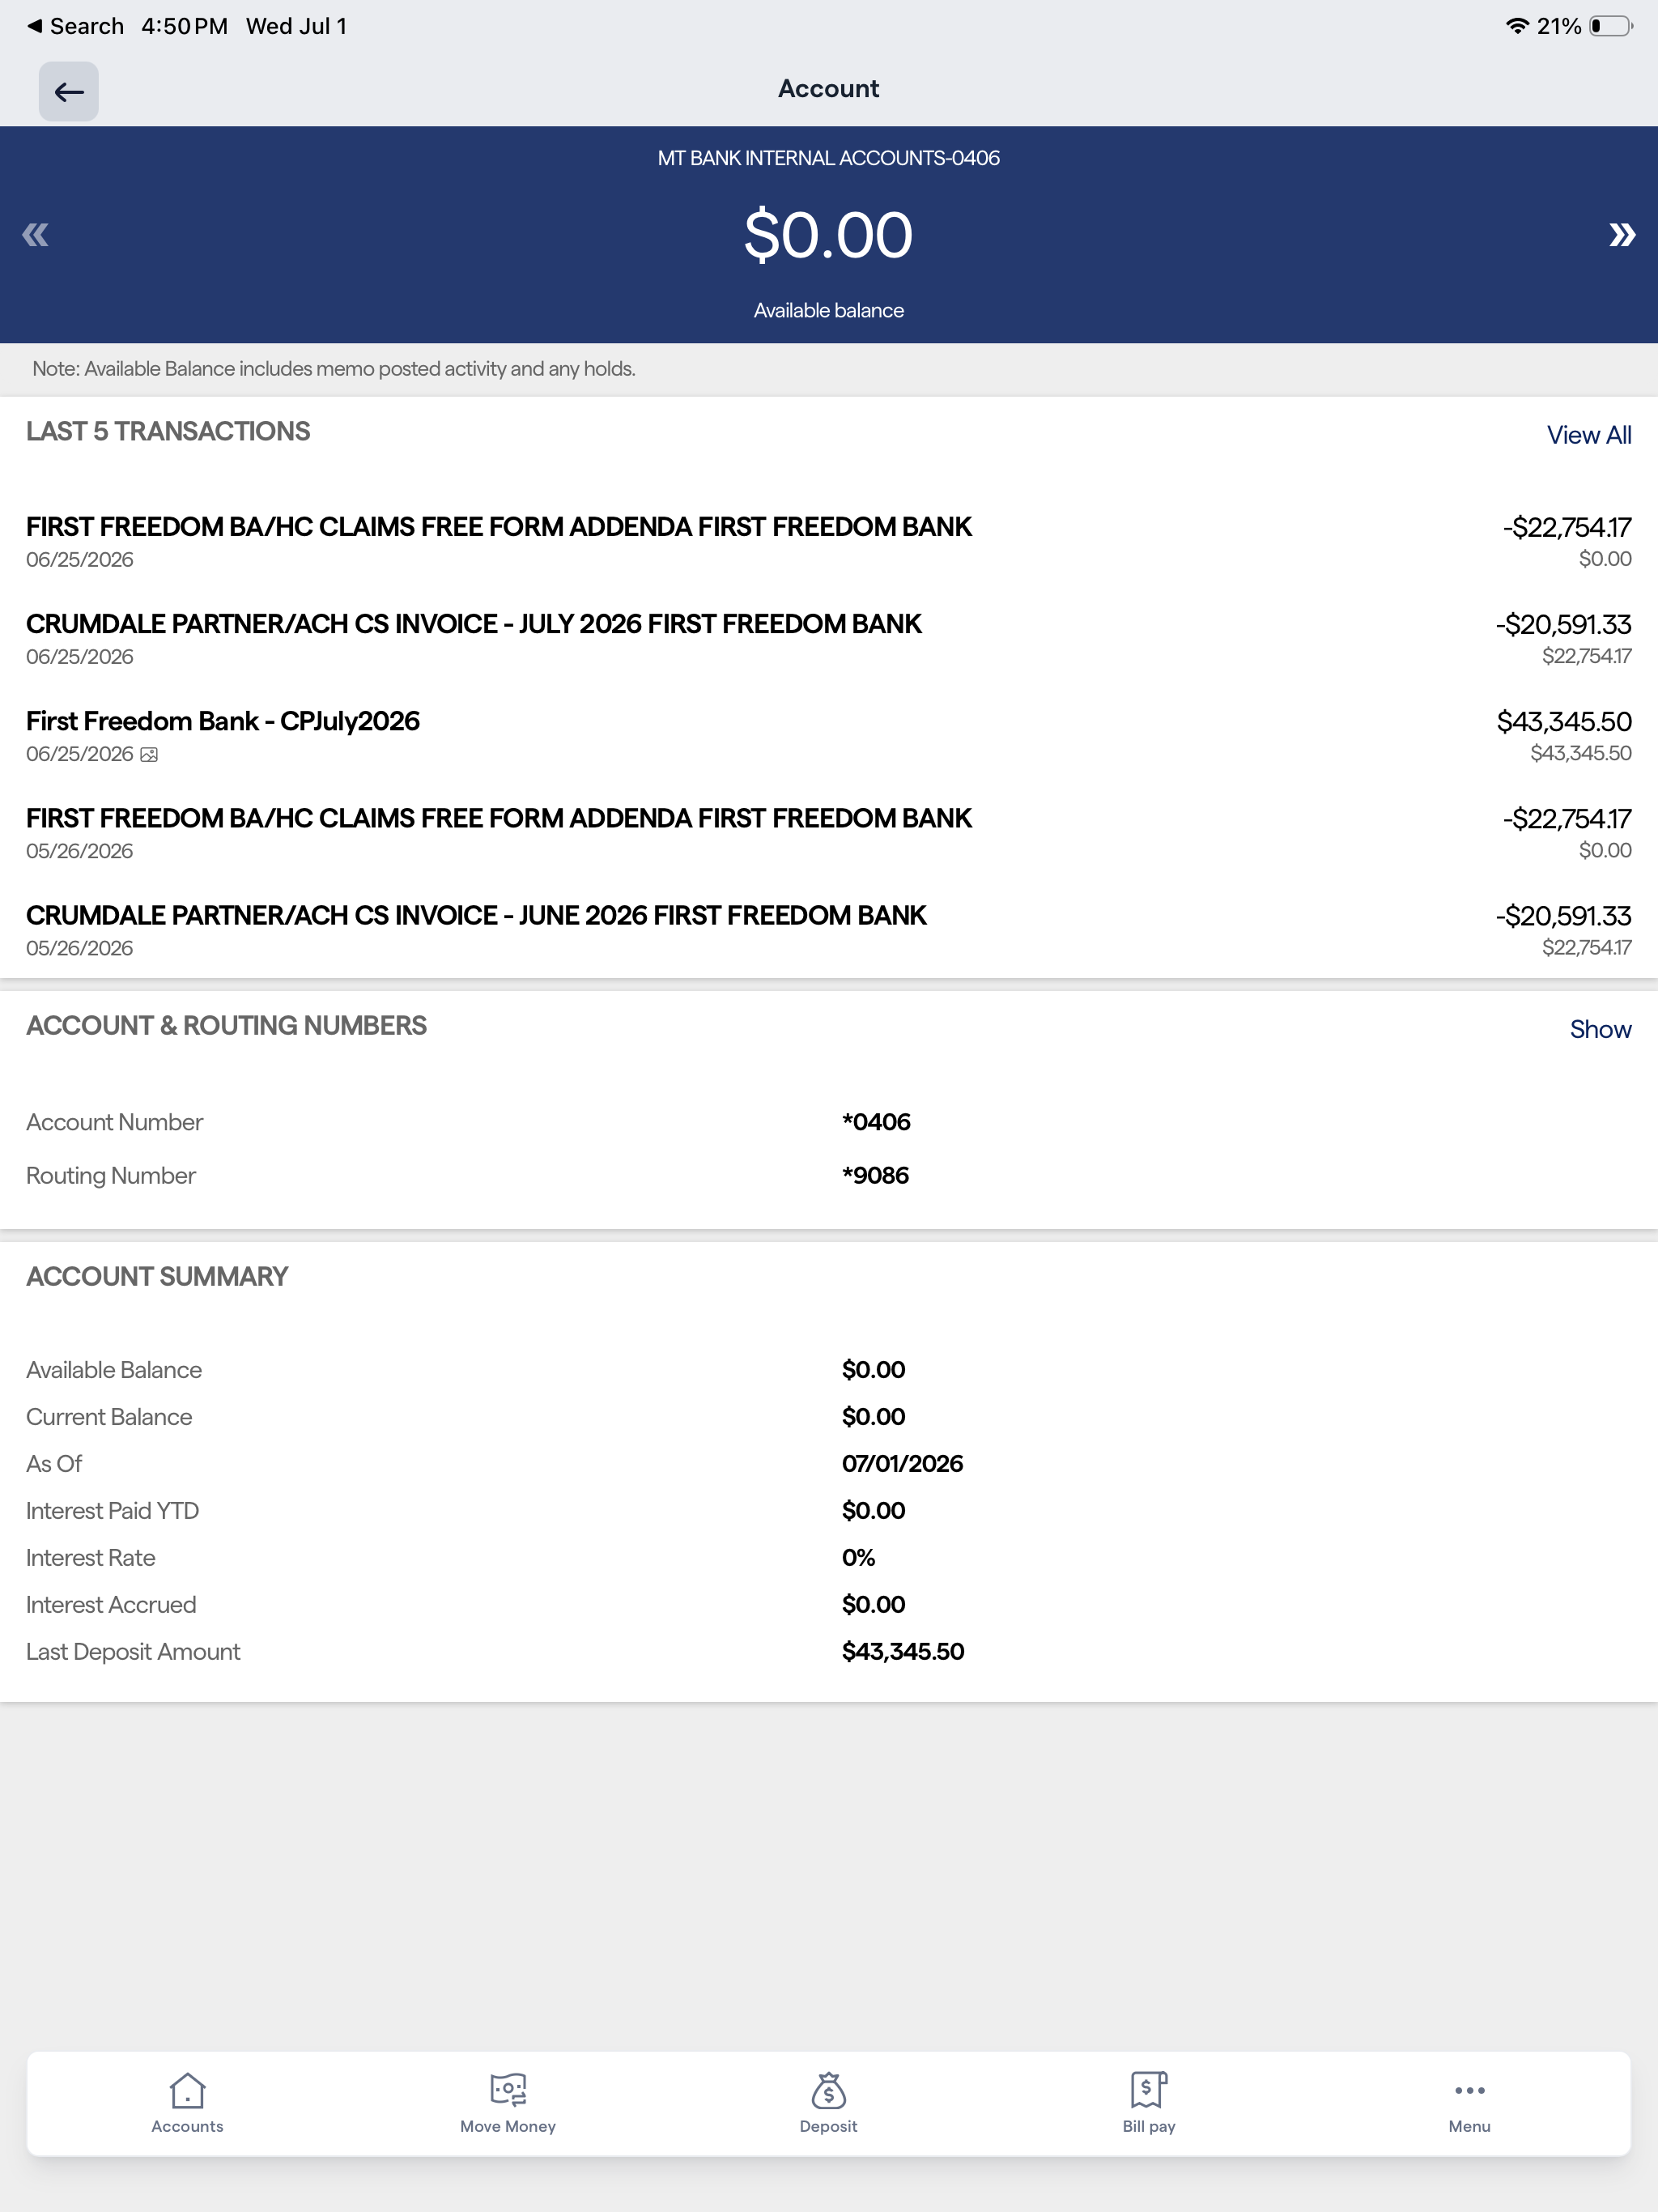Open the Menu three-dots icon

(x=1469, y=2090)
